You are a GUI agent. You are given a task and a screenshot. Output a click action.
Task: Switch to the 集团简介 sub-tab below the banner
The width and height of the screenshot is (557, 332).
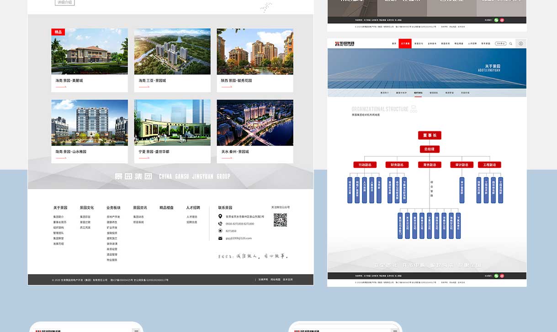click(385, 93)
